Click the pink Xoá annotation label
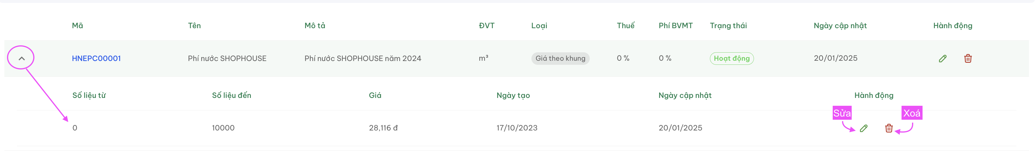 pyautogui.click(x=911, y=113)
